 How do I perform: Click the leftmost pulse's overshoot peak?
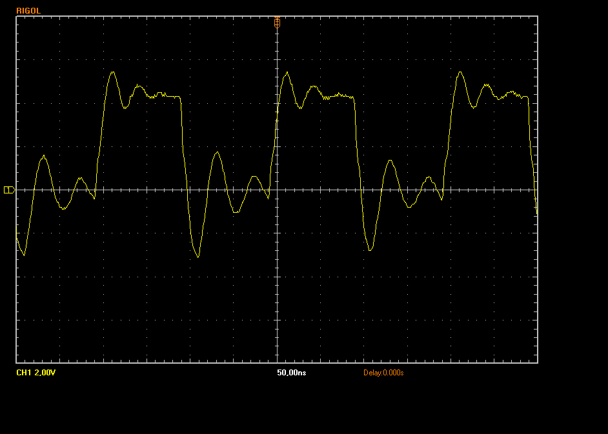pos(113,72)
